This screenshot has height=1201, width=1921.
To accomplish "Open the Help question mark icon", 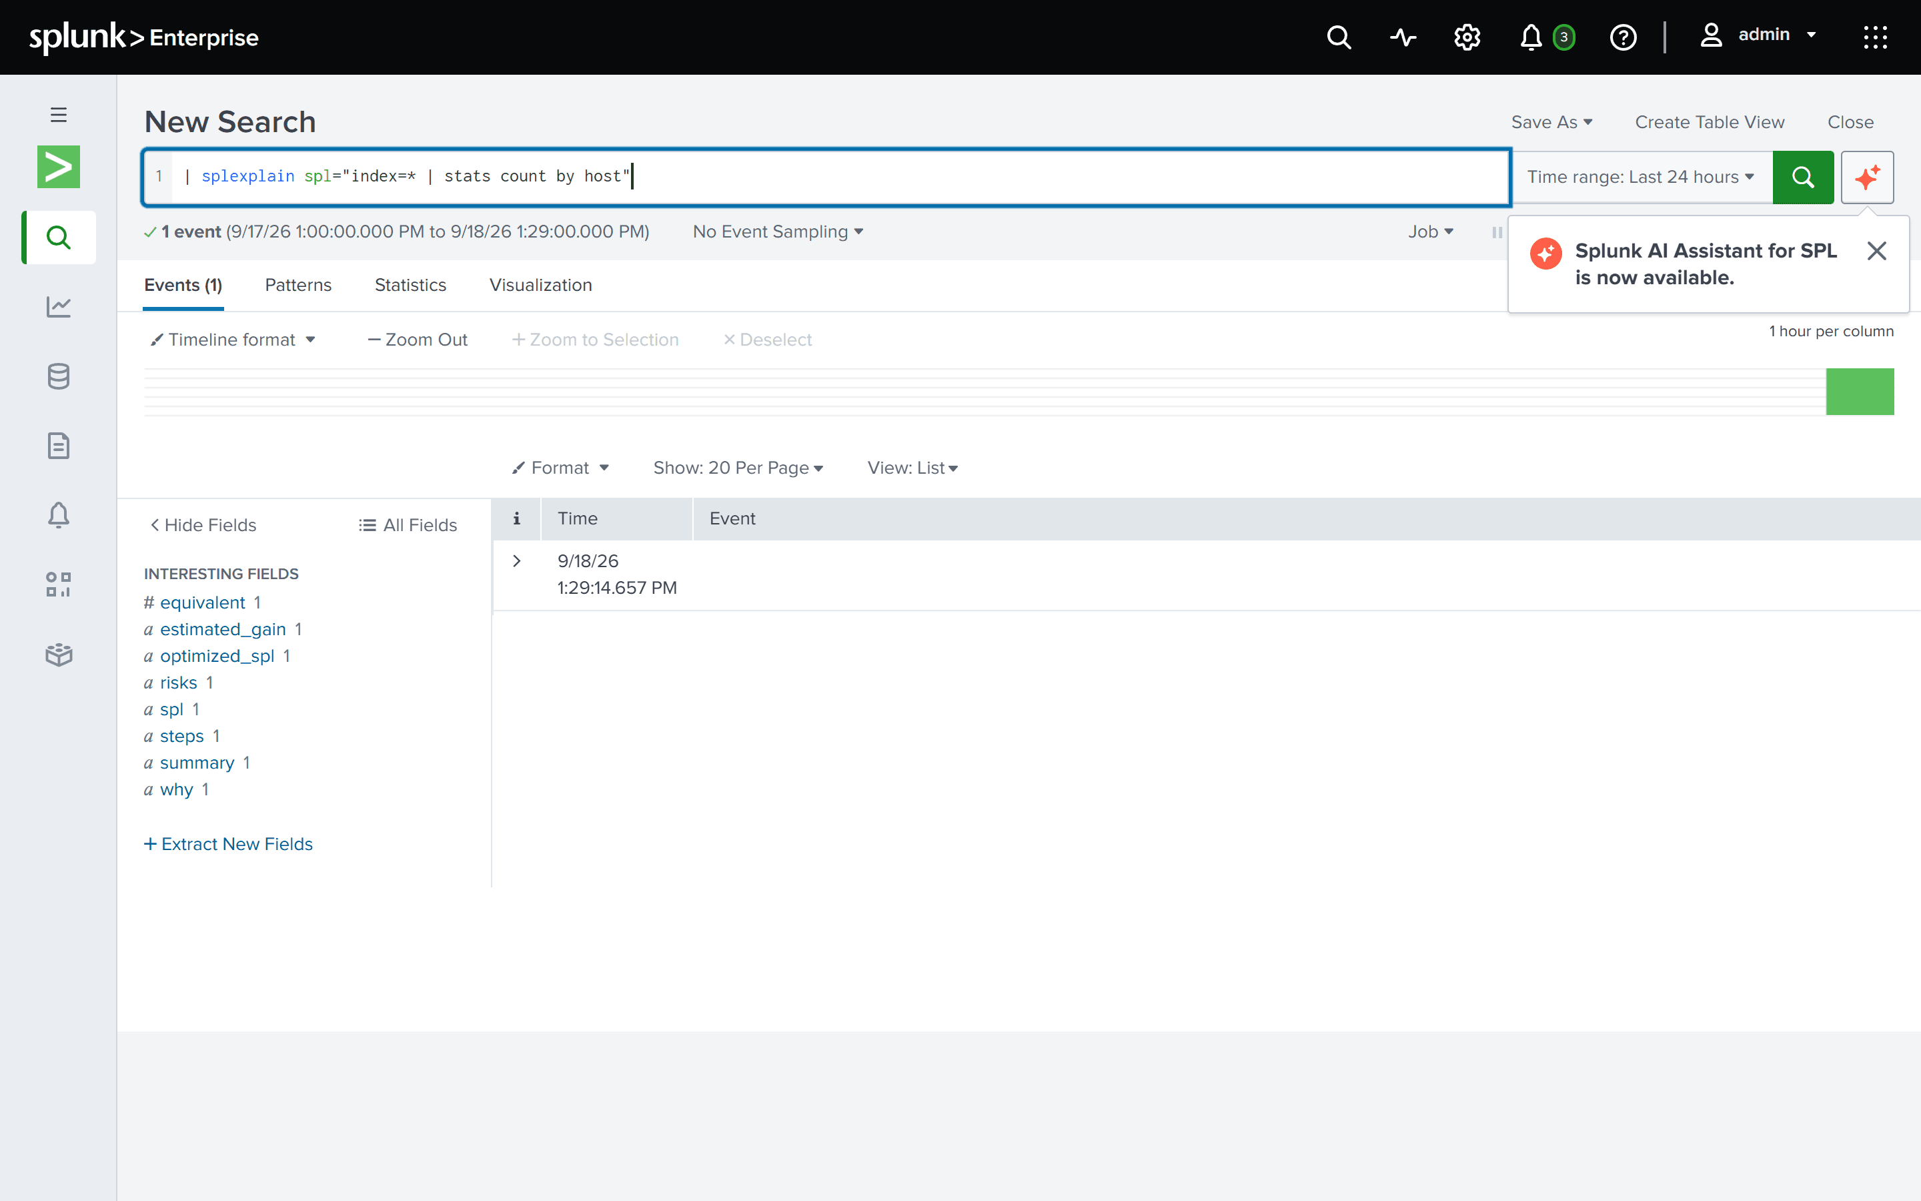I will click(x=1624, y=37).
